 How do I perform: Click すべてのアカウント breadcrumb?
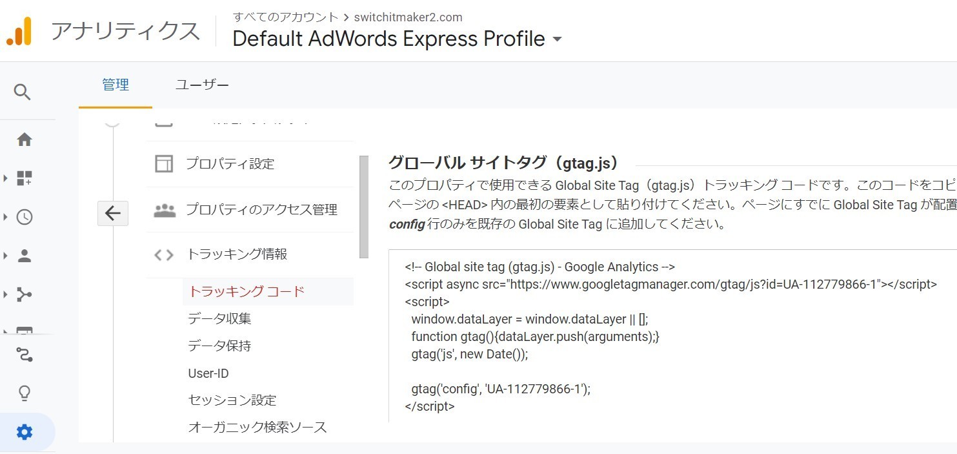coord(285,17)
